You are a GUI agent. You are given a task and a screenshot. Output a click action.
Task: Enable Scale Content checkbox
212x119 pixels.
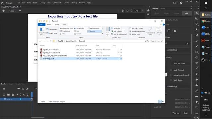click(171, 70)
